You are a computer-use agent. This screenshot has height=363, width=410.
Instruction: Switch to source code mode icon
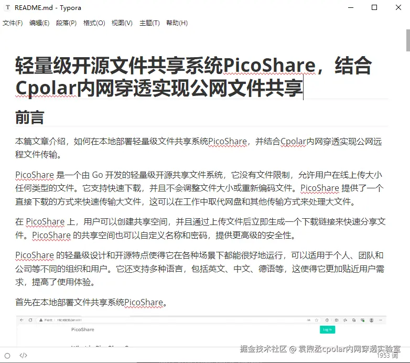(23, 356)
